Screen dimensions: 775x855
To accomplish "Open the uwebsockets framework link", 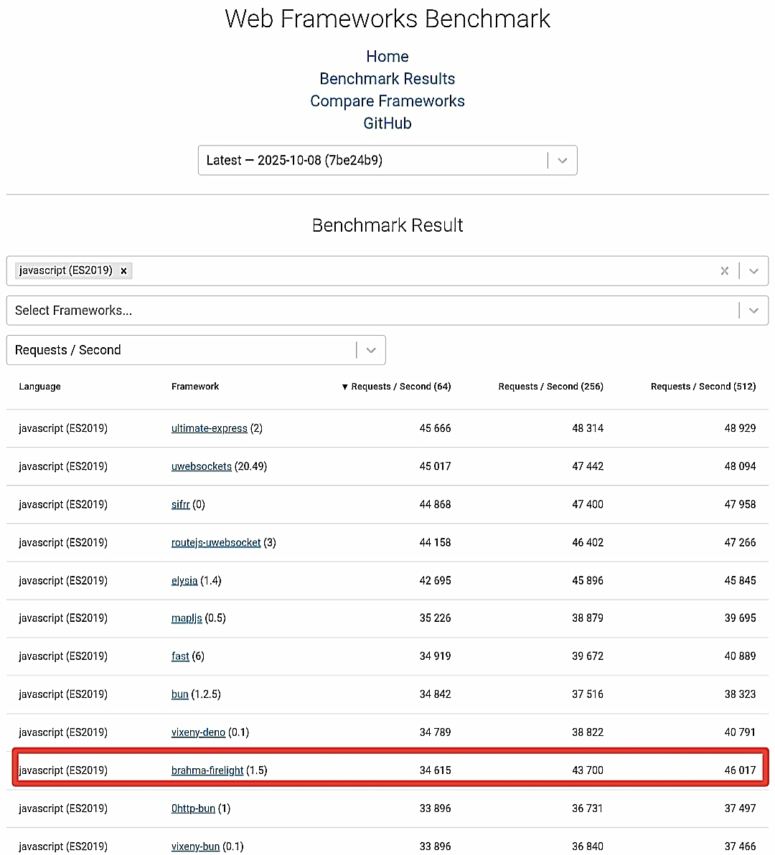I will click(201, 466).
